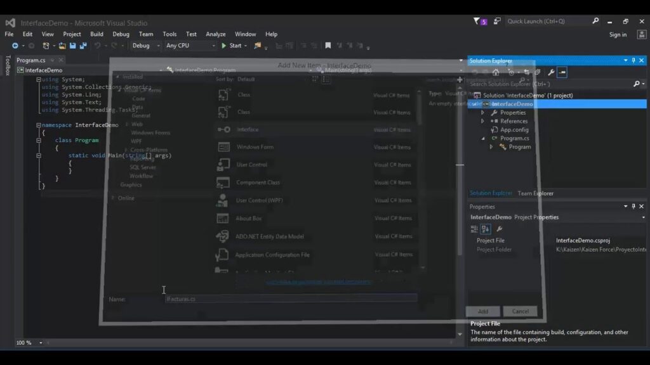Open the Build menu
The width and height of the screenshot is (650, 365).
coord(96,34)
